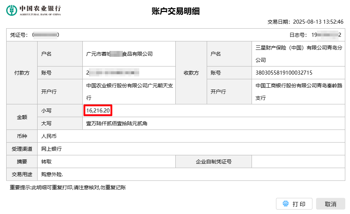350x214 pixels.
Task: Click the 重要提示 reprint notice text
Action: click(x=68, y=187)
